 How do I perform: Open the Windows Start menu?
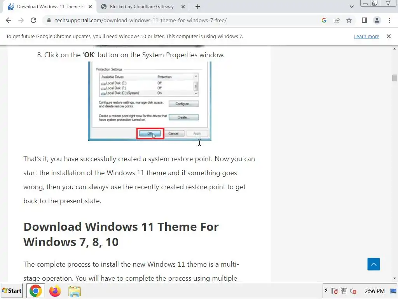pyautogui.click(x=12, y=290)
